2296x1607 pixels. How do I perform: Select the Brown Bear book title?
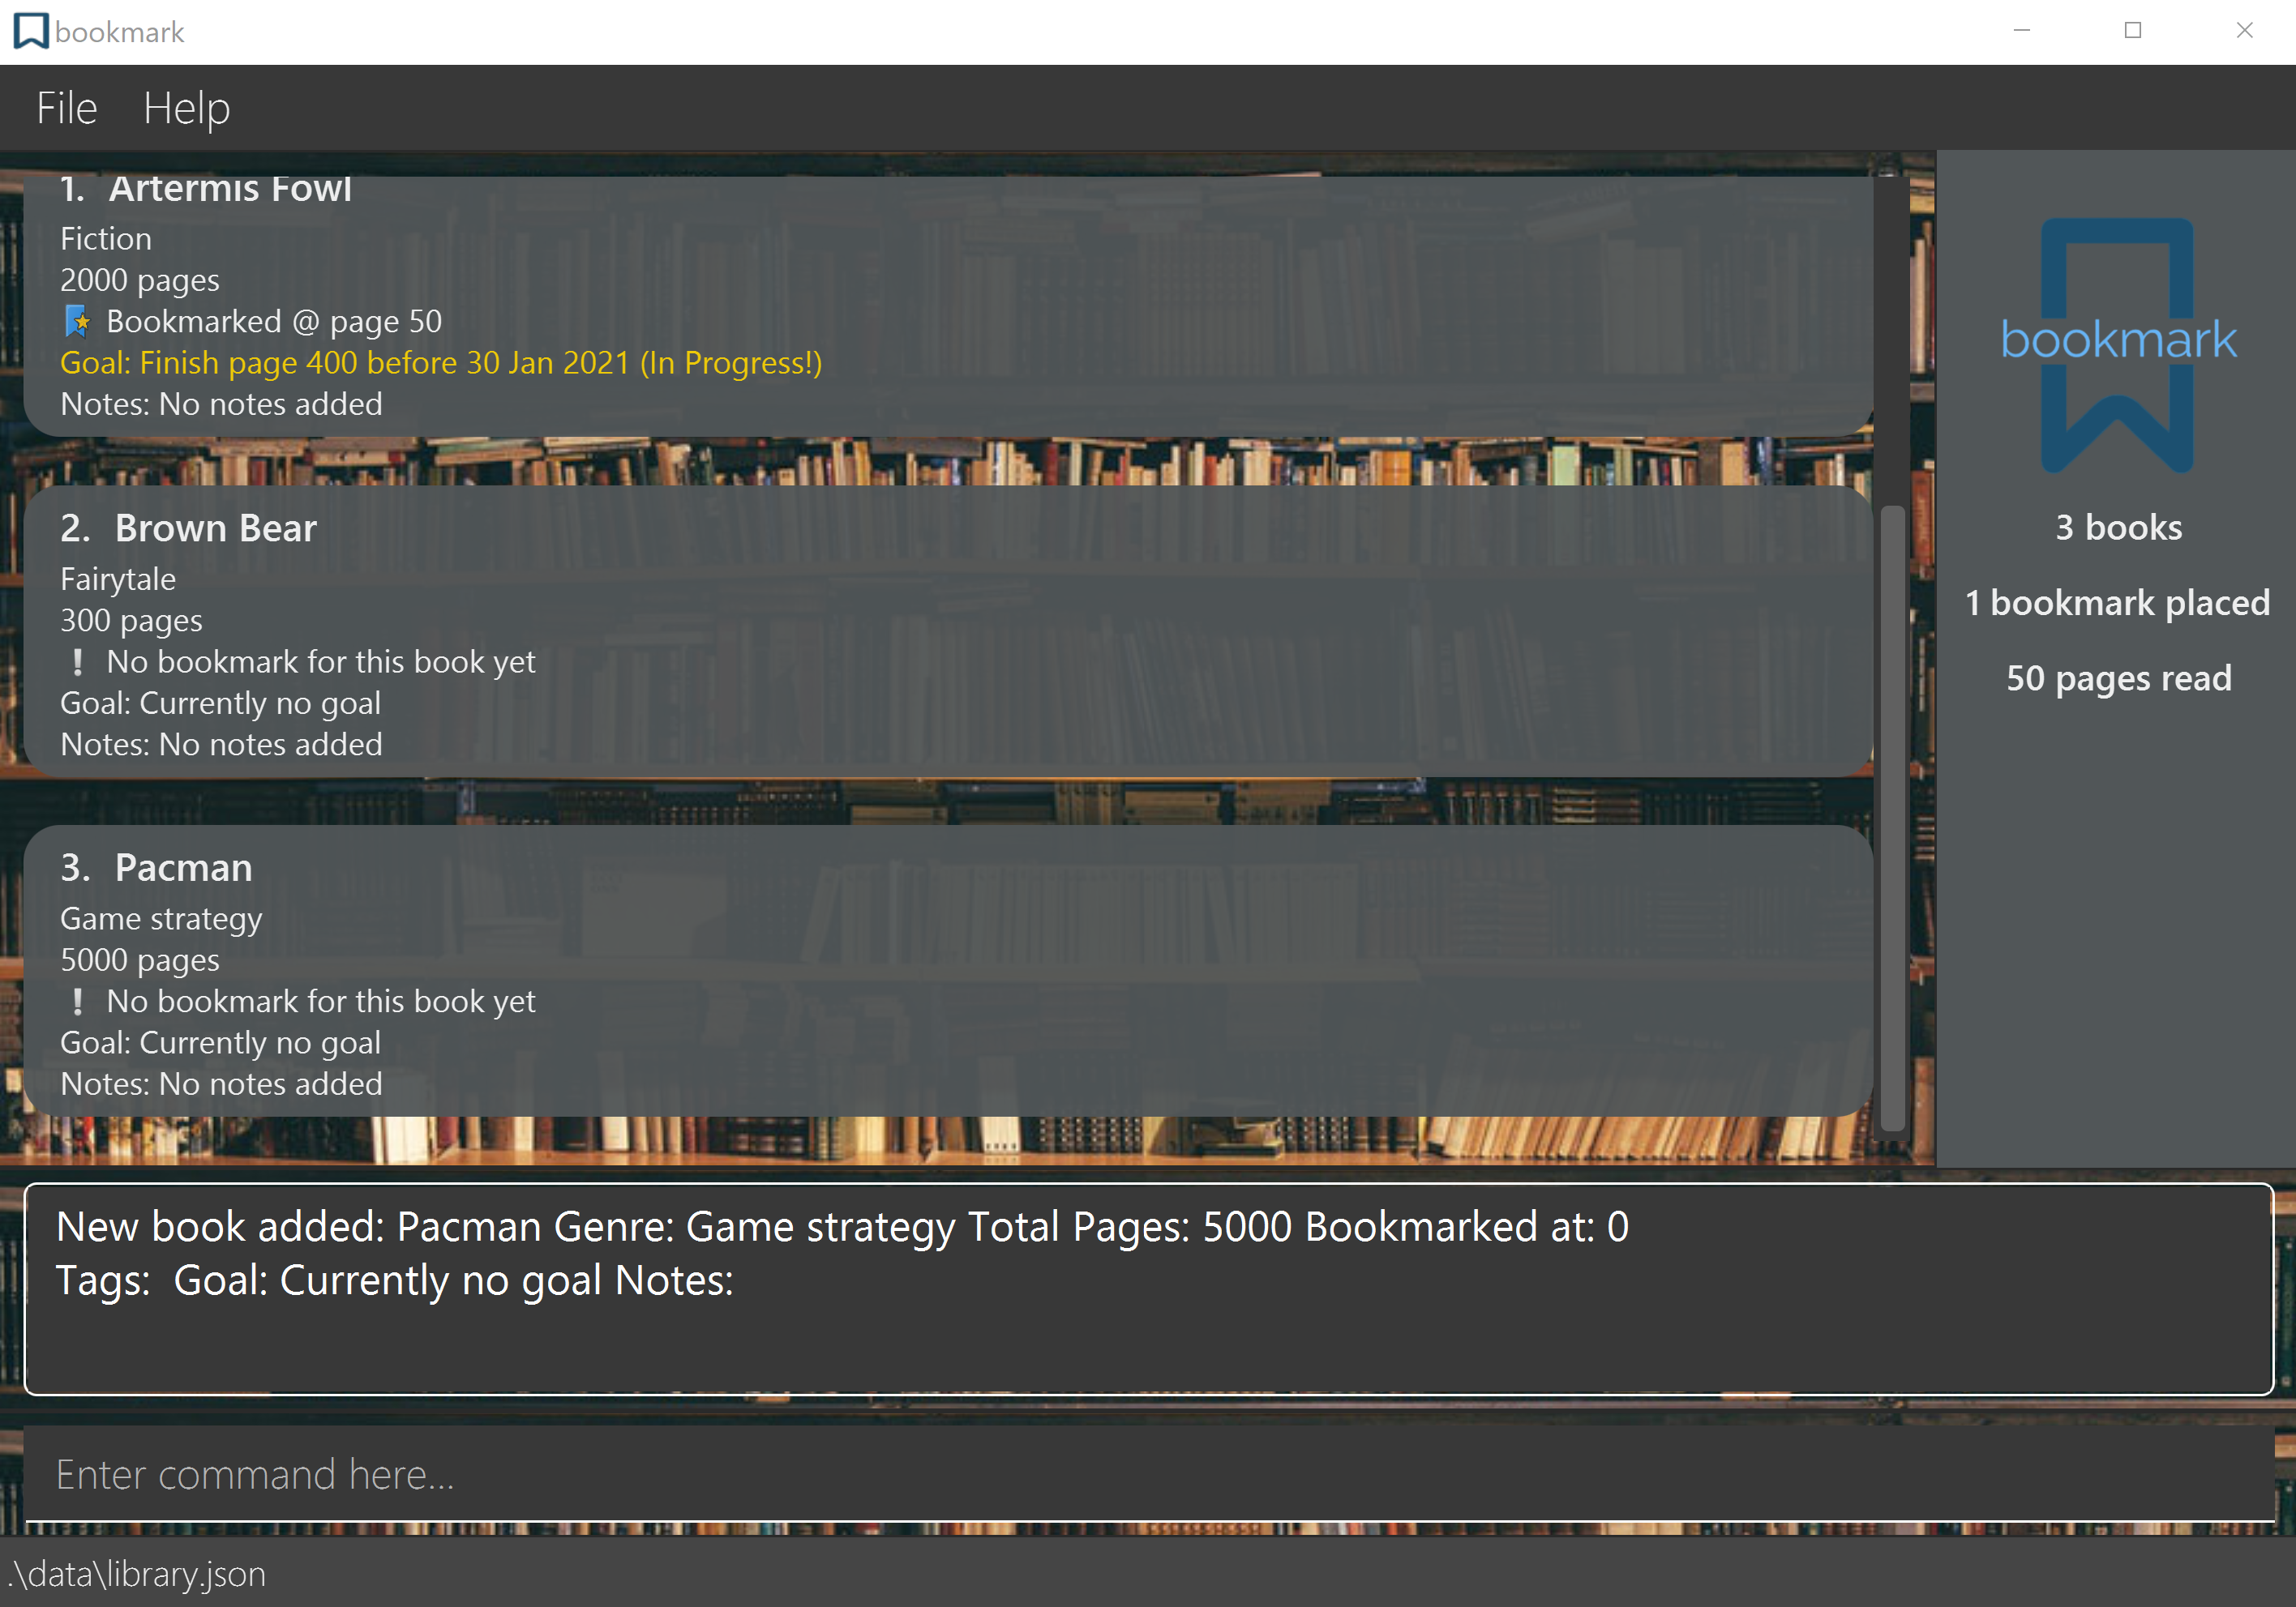click(215, 528)
